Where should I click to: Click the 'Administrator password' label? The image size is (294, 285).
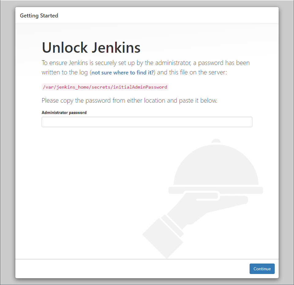click(64, 112)
